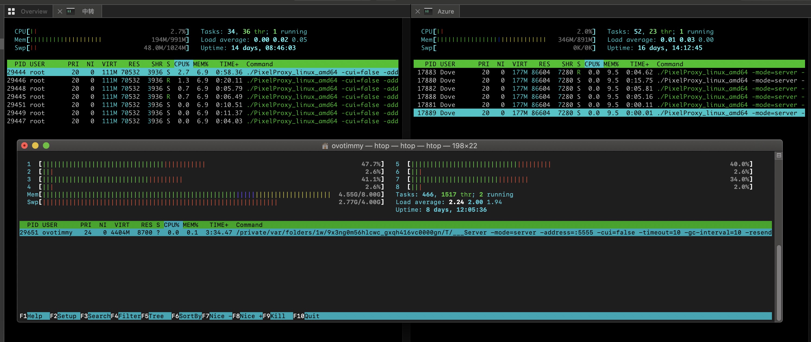Click the split pane icon at top right
The image size is (811, 342).
(779, 155)
